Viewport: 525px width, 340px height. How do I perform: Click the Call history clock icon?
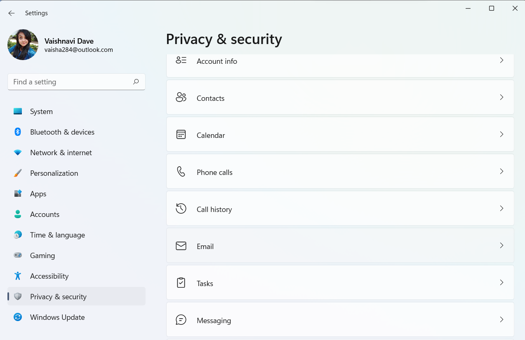coord(181,209)
